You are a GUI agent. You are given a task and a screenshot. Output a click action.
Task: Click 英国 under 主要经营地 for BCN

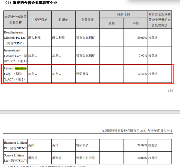coord(31,145)
